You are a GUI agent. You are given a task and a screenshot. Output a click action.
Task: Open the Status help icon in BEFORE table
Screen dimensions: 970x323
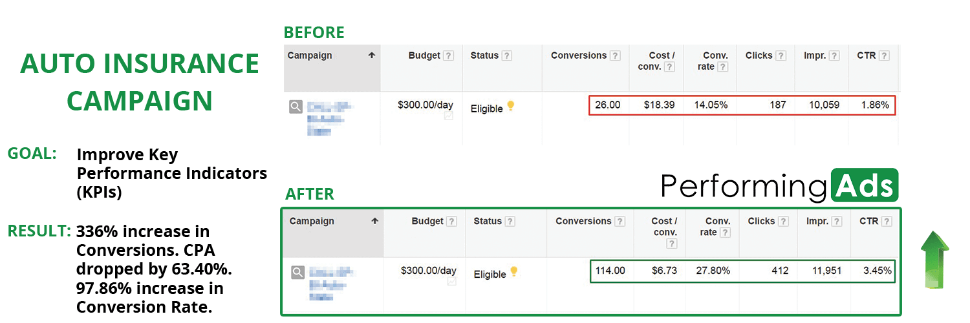tap(507, 56)
